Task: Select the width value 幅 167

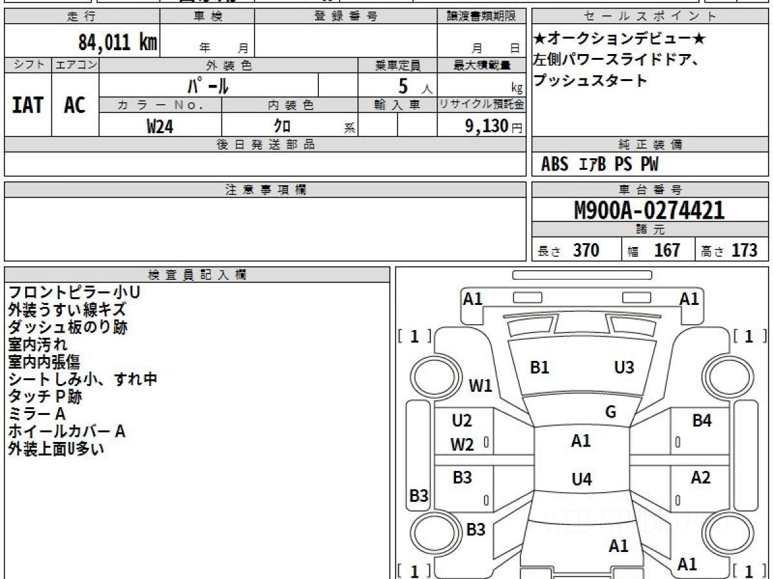Action: point(655,250)
